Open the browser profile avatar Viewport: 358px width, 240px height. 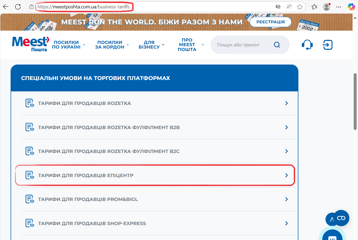pyautogui.click(x=327, y=7)
